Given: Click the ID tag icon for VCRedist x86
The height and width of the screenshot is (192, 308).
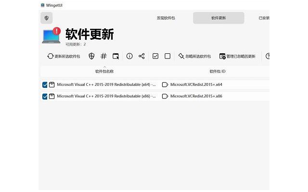Looking at the screenshot, I should click(165, 96).
